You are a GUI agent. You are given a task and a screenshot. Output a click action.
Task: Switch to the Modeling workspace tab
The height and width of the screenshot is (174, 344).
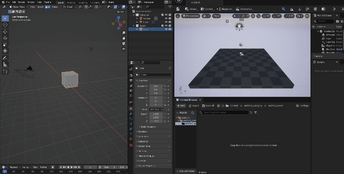click(x=71, y=3)
